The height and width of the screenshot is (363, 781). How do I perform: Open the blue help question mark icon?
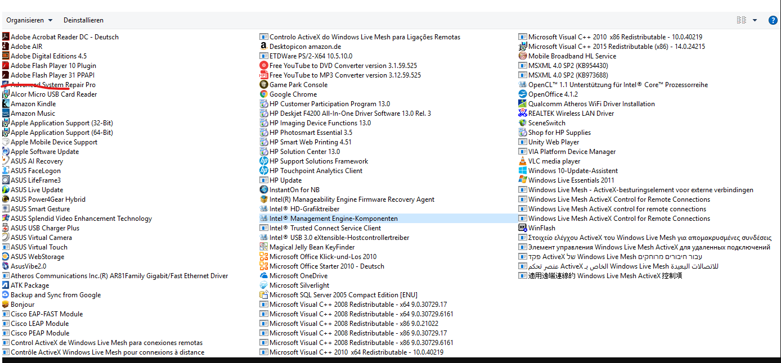pyautogui.click(x=773, y=20)
